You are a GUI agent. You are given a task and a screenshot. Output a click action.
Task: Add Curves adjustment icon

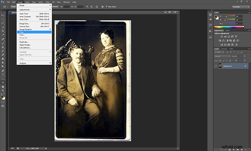pos(229,37)
